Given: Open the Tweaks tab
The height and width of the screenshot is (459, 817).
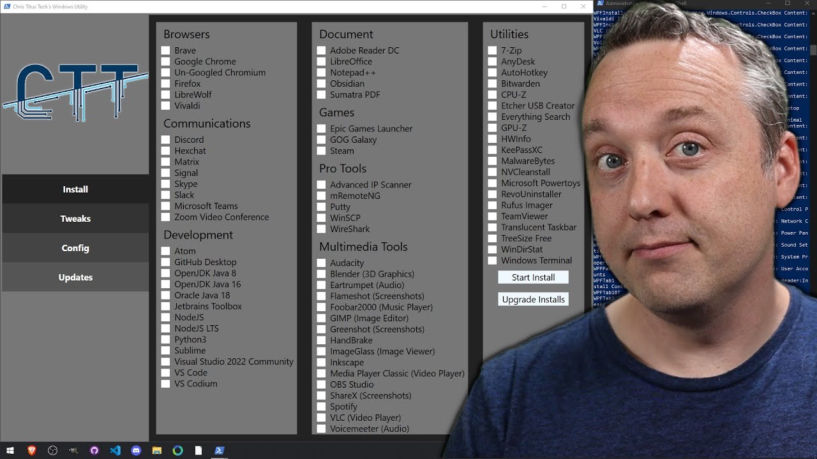Looking at the screenshot, I should (75, 219).
